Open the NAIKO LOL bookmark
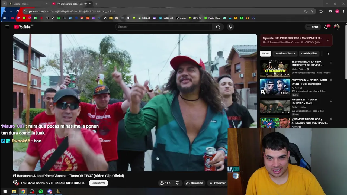 [x=166, y=18]
